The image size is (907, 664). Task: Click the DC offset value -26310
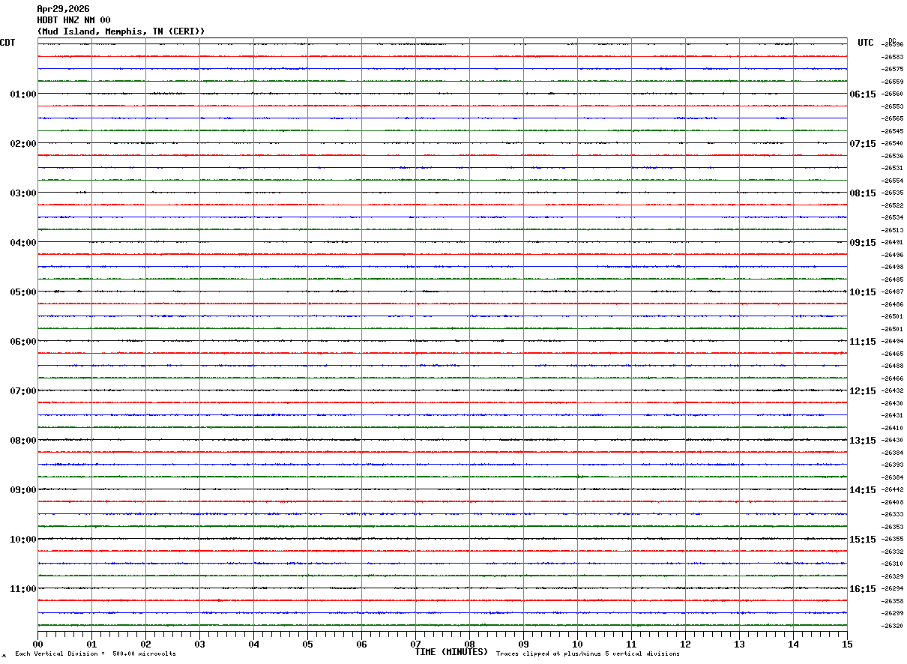pyautogui.click(x=892, y=564)
